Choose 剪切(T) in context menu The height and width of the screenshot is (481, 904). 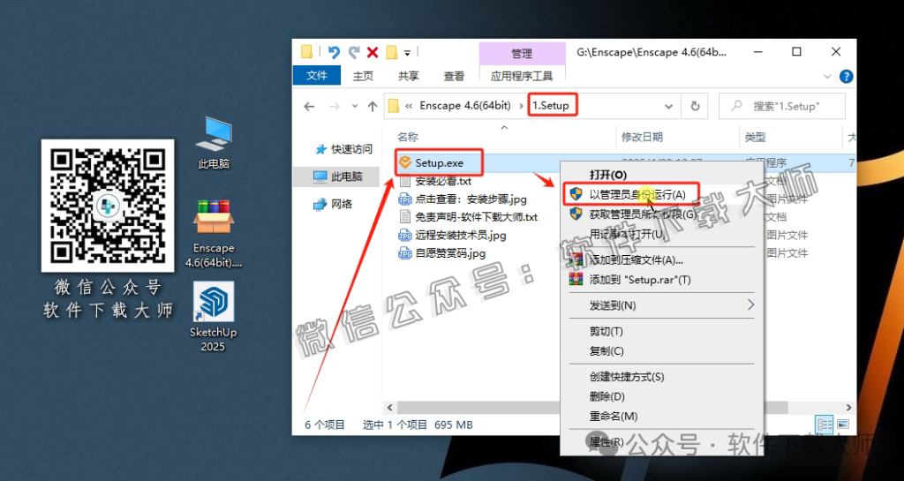click(x=662, y=331)
